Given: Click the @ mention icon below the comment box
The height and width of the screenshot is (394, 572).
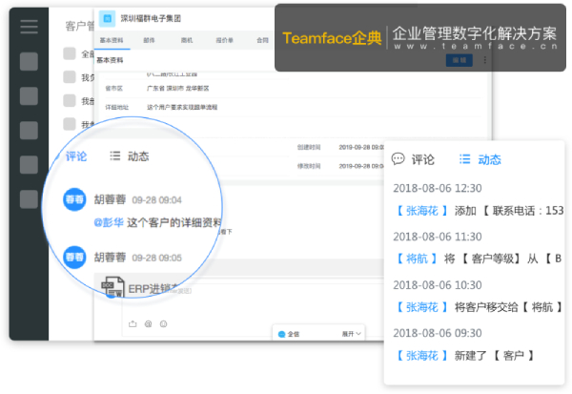Looking at the screenshot, I should (x=148, y=324).
